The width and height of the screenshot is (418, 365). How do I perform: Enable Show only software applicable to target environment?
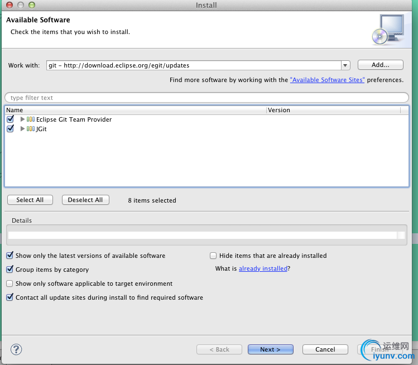coord(9,284)
